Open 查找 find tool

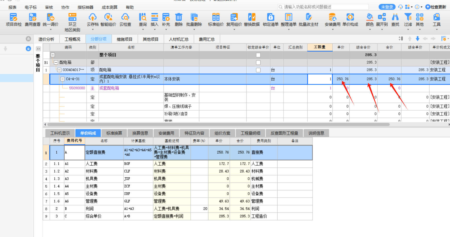(x=395, y=20)
